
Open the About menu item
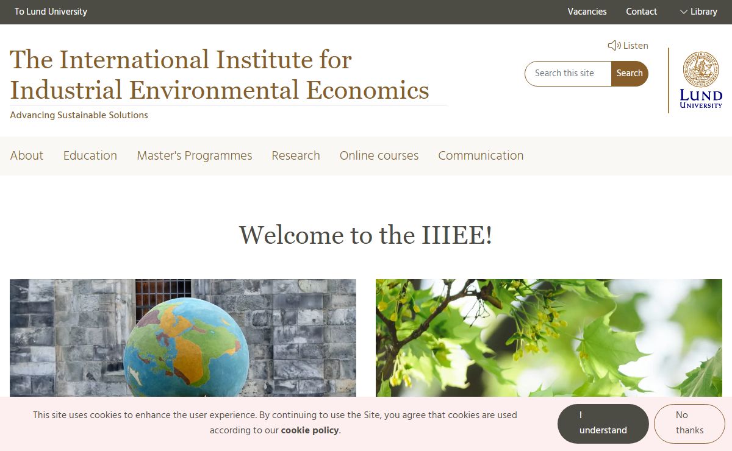[x=27, y=155]
